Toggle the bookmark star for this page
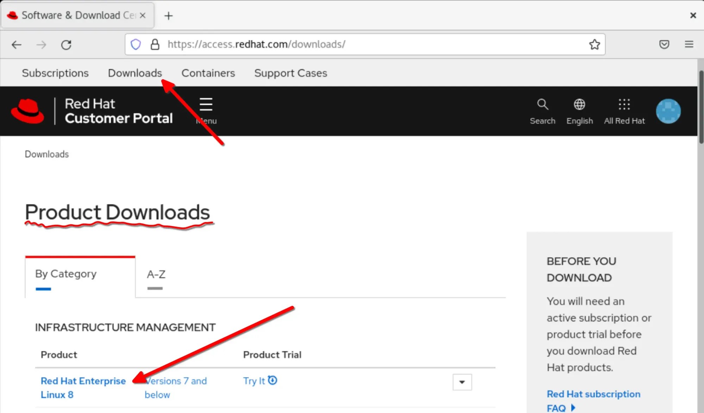 click(x=595, y=44)
